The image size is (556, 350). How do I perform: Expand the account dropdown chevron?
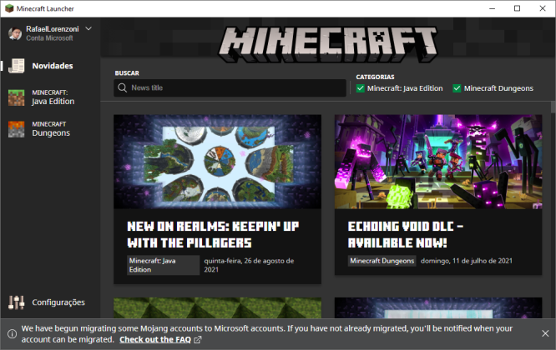[x=88, y=28]
